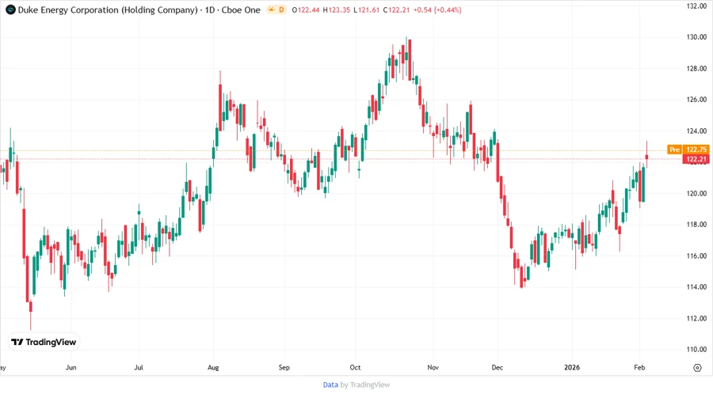The image size is (713, 394).
Task: Click the Aug label on time axis
Action: click(x=213, y=367)
